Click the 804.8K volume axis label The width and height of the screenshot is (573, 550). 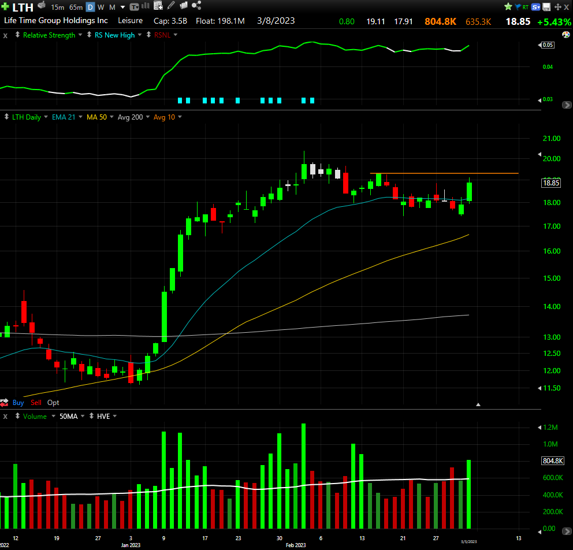pos(553,461)
